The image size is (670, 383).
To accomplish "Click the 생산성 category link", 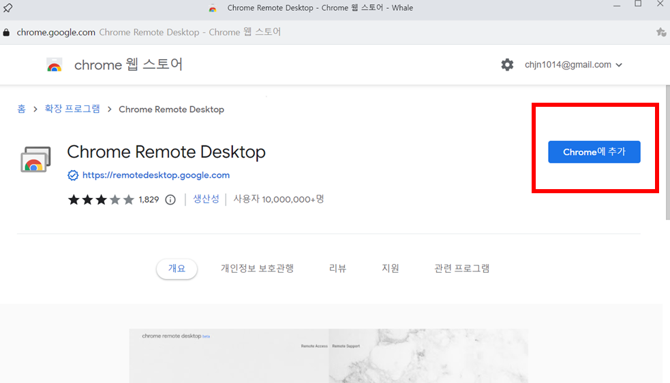I will [x=206, y=199].
